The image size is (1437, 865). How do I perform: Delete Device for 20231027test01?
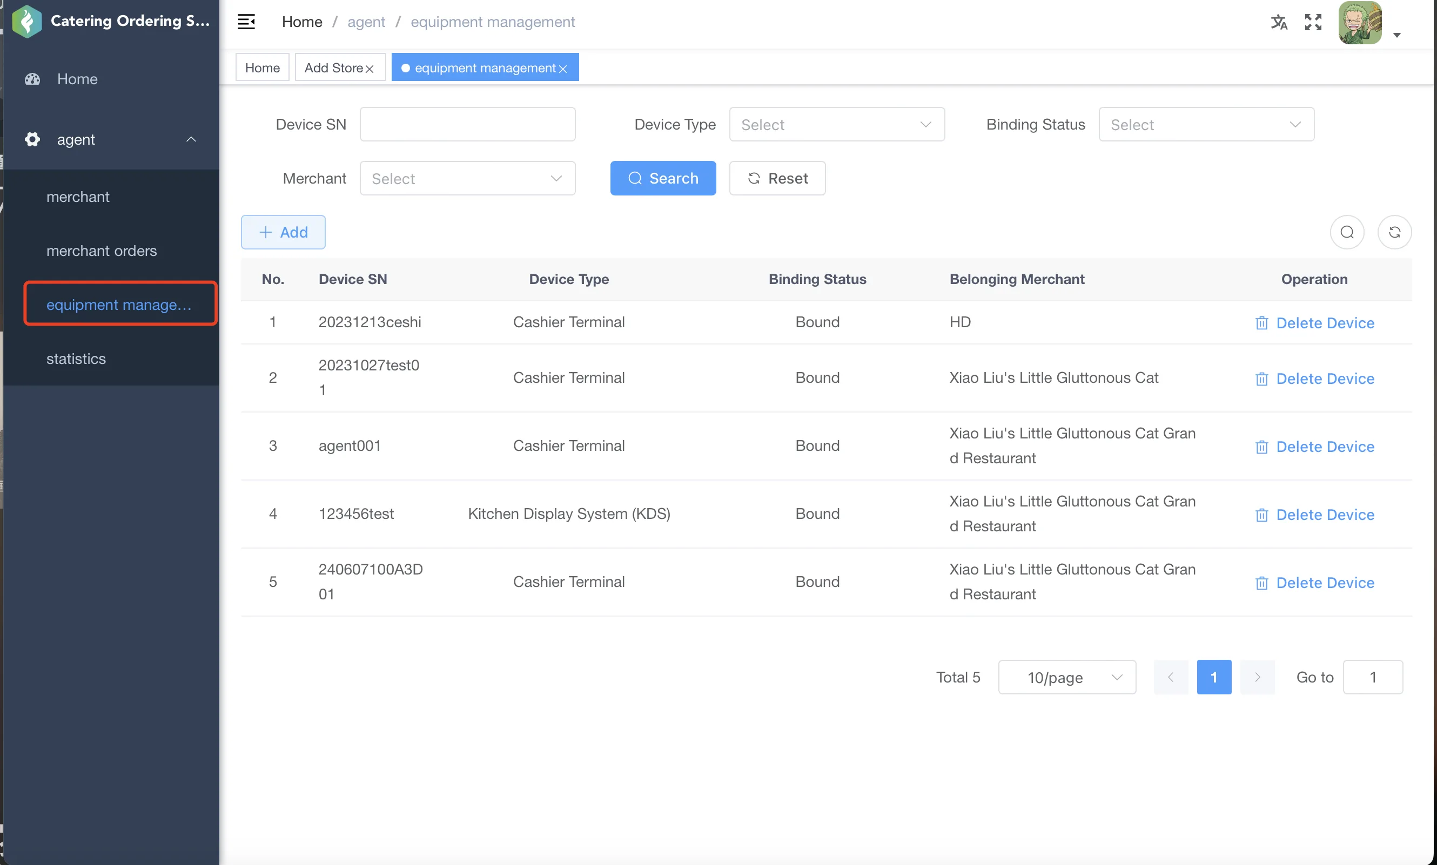point(1314,379)
